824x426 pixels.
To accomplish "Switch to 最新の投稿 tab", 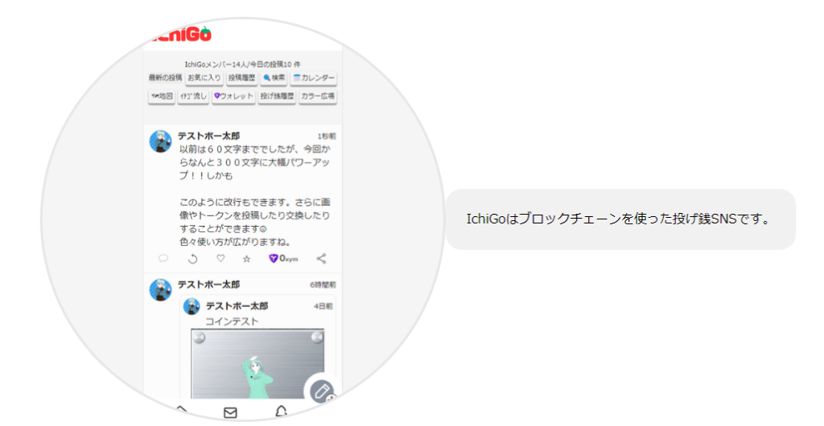I will 164,78.
